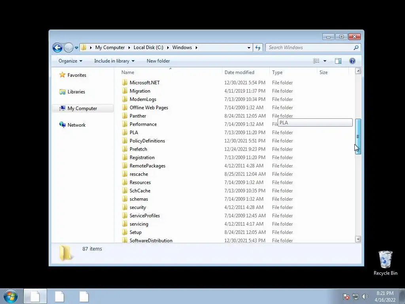Select My Computer in the address path
The image size is (405, 304).
(x=110, y=47)
